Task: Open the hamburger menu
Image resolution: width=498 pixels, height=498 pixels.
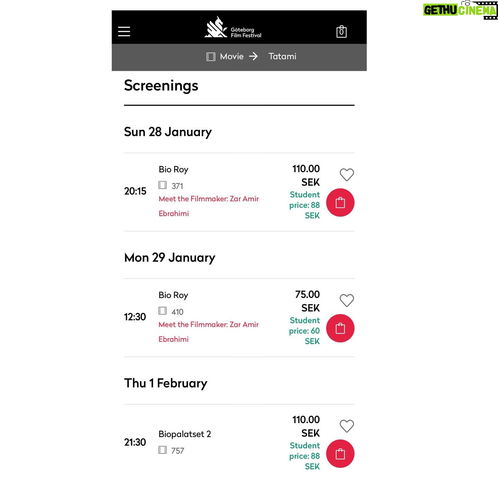Action: [124, 31]
